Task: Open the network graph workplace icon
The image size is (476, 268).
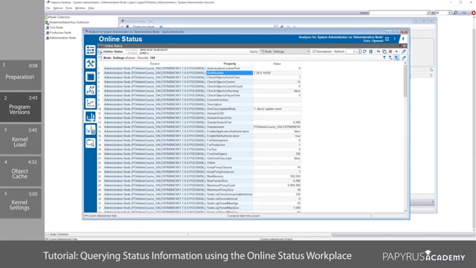Action: coord(90,90)
